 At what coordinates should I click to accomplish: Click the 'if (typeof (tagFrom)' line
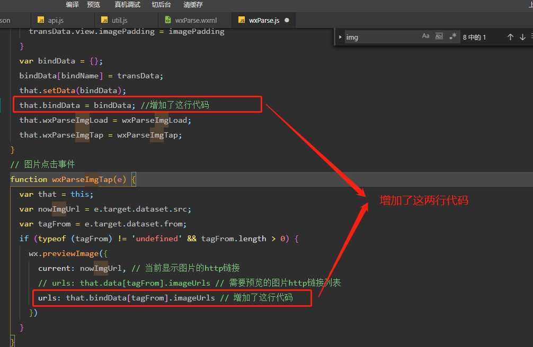click(x=159, y=239)
